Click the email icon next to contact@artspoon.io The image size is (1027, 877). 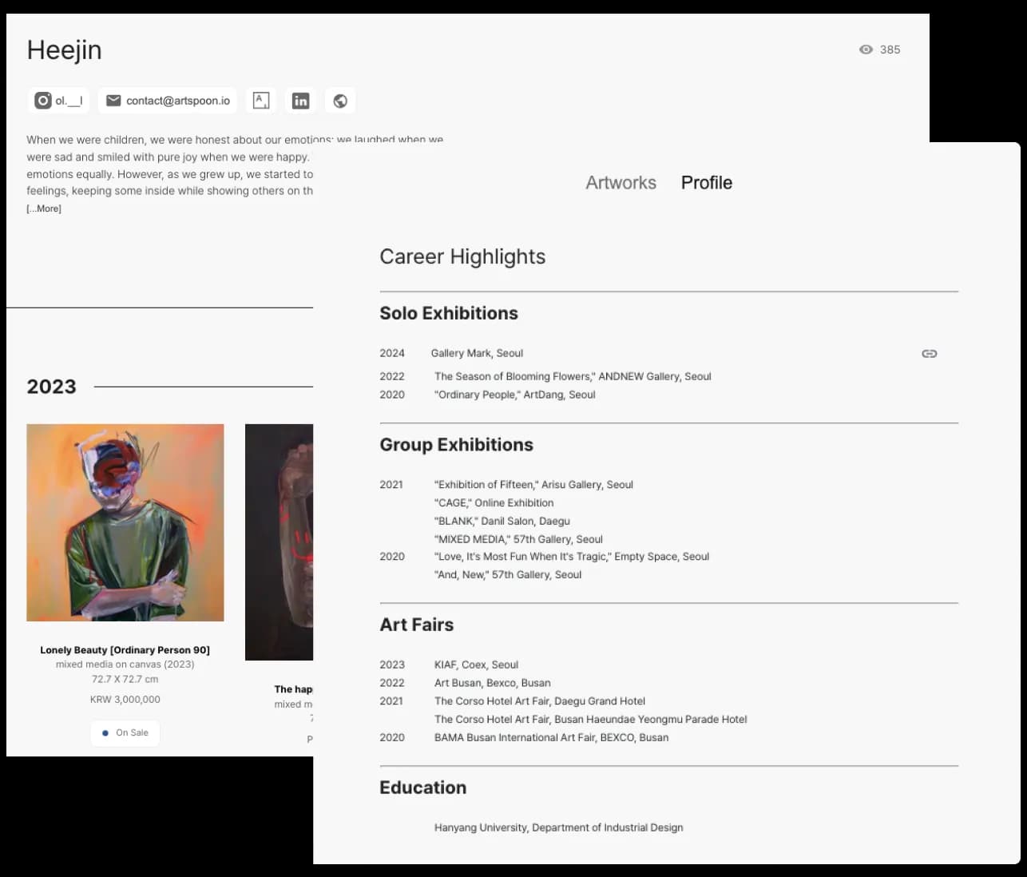click(113, 101)
